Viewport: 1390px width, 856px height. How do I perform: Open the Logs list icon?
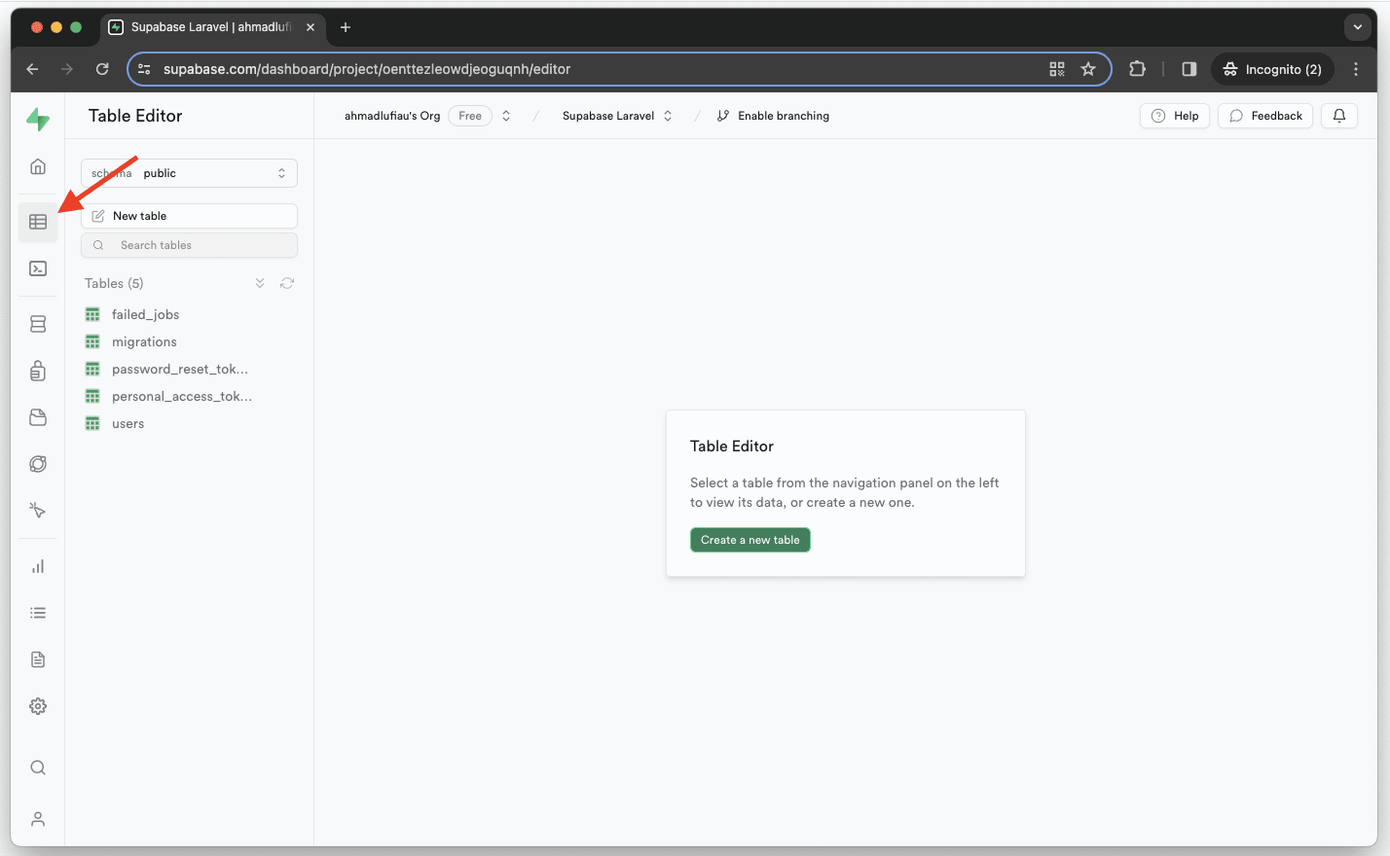tap(38, 613)
